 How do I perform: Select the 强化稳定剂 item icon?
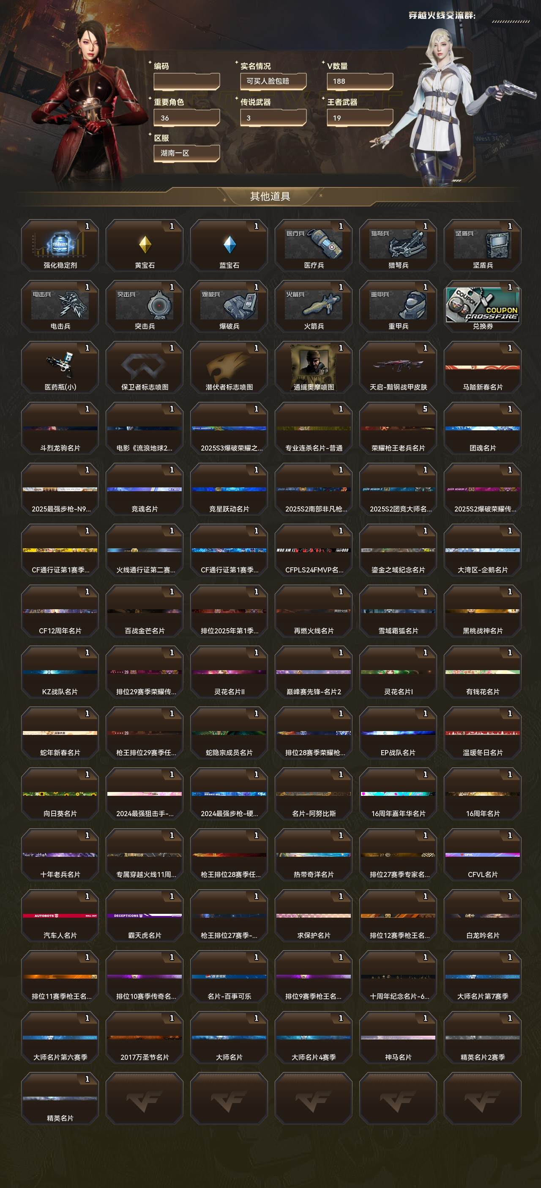tap(60, 245)
